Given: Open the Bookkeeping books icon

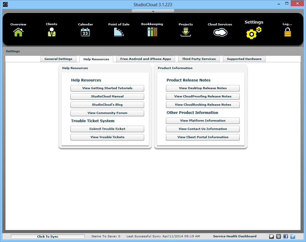Looking at the screenshot, I should tap(152, 32).
